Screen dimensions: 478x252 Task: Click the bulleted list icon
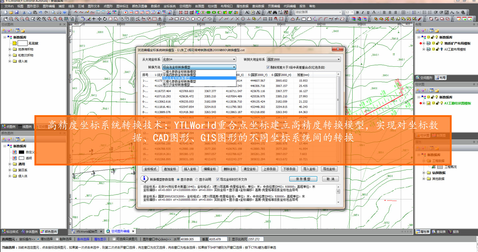pos(424,12)
